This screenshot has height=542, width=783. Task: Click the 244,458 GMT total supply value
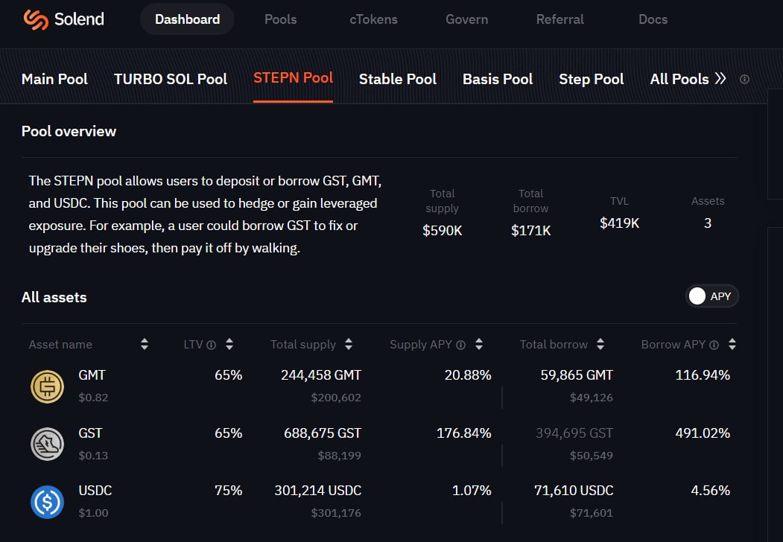pos(321,375)
